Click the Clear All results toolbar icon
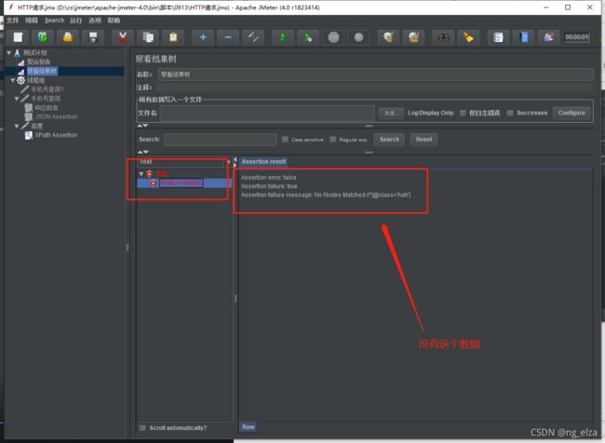 click(413, 37)
